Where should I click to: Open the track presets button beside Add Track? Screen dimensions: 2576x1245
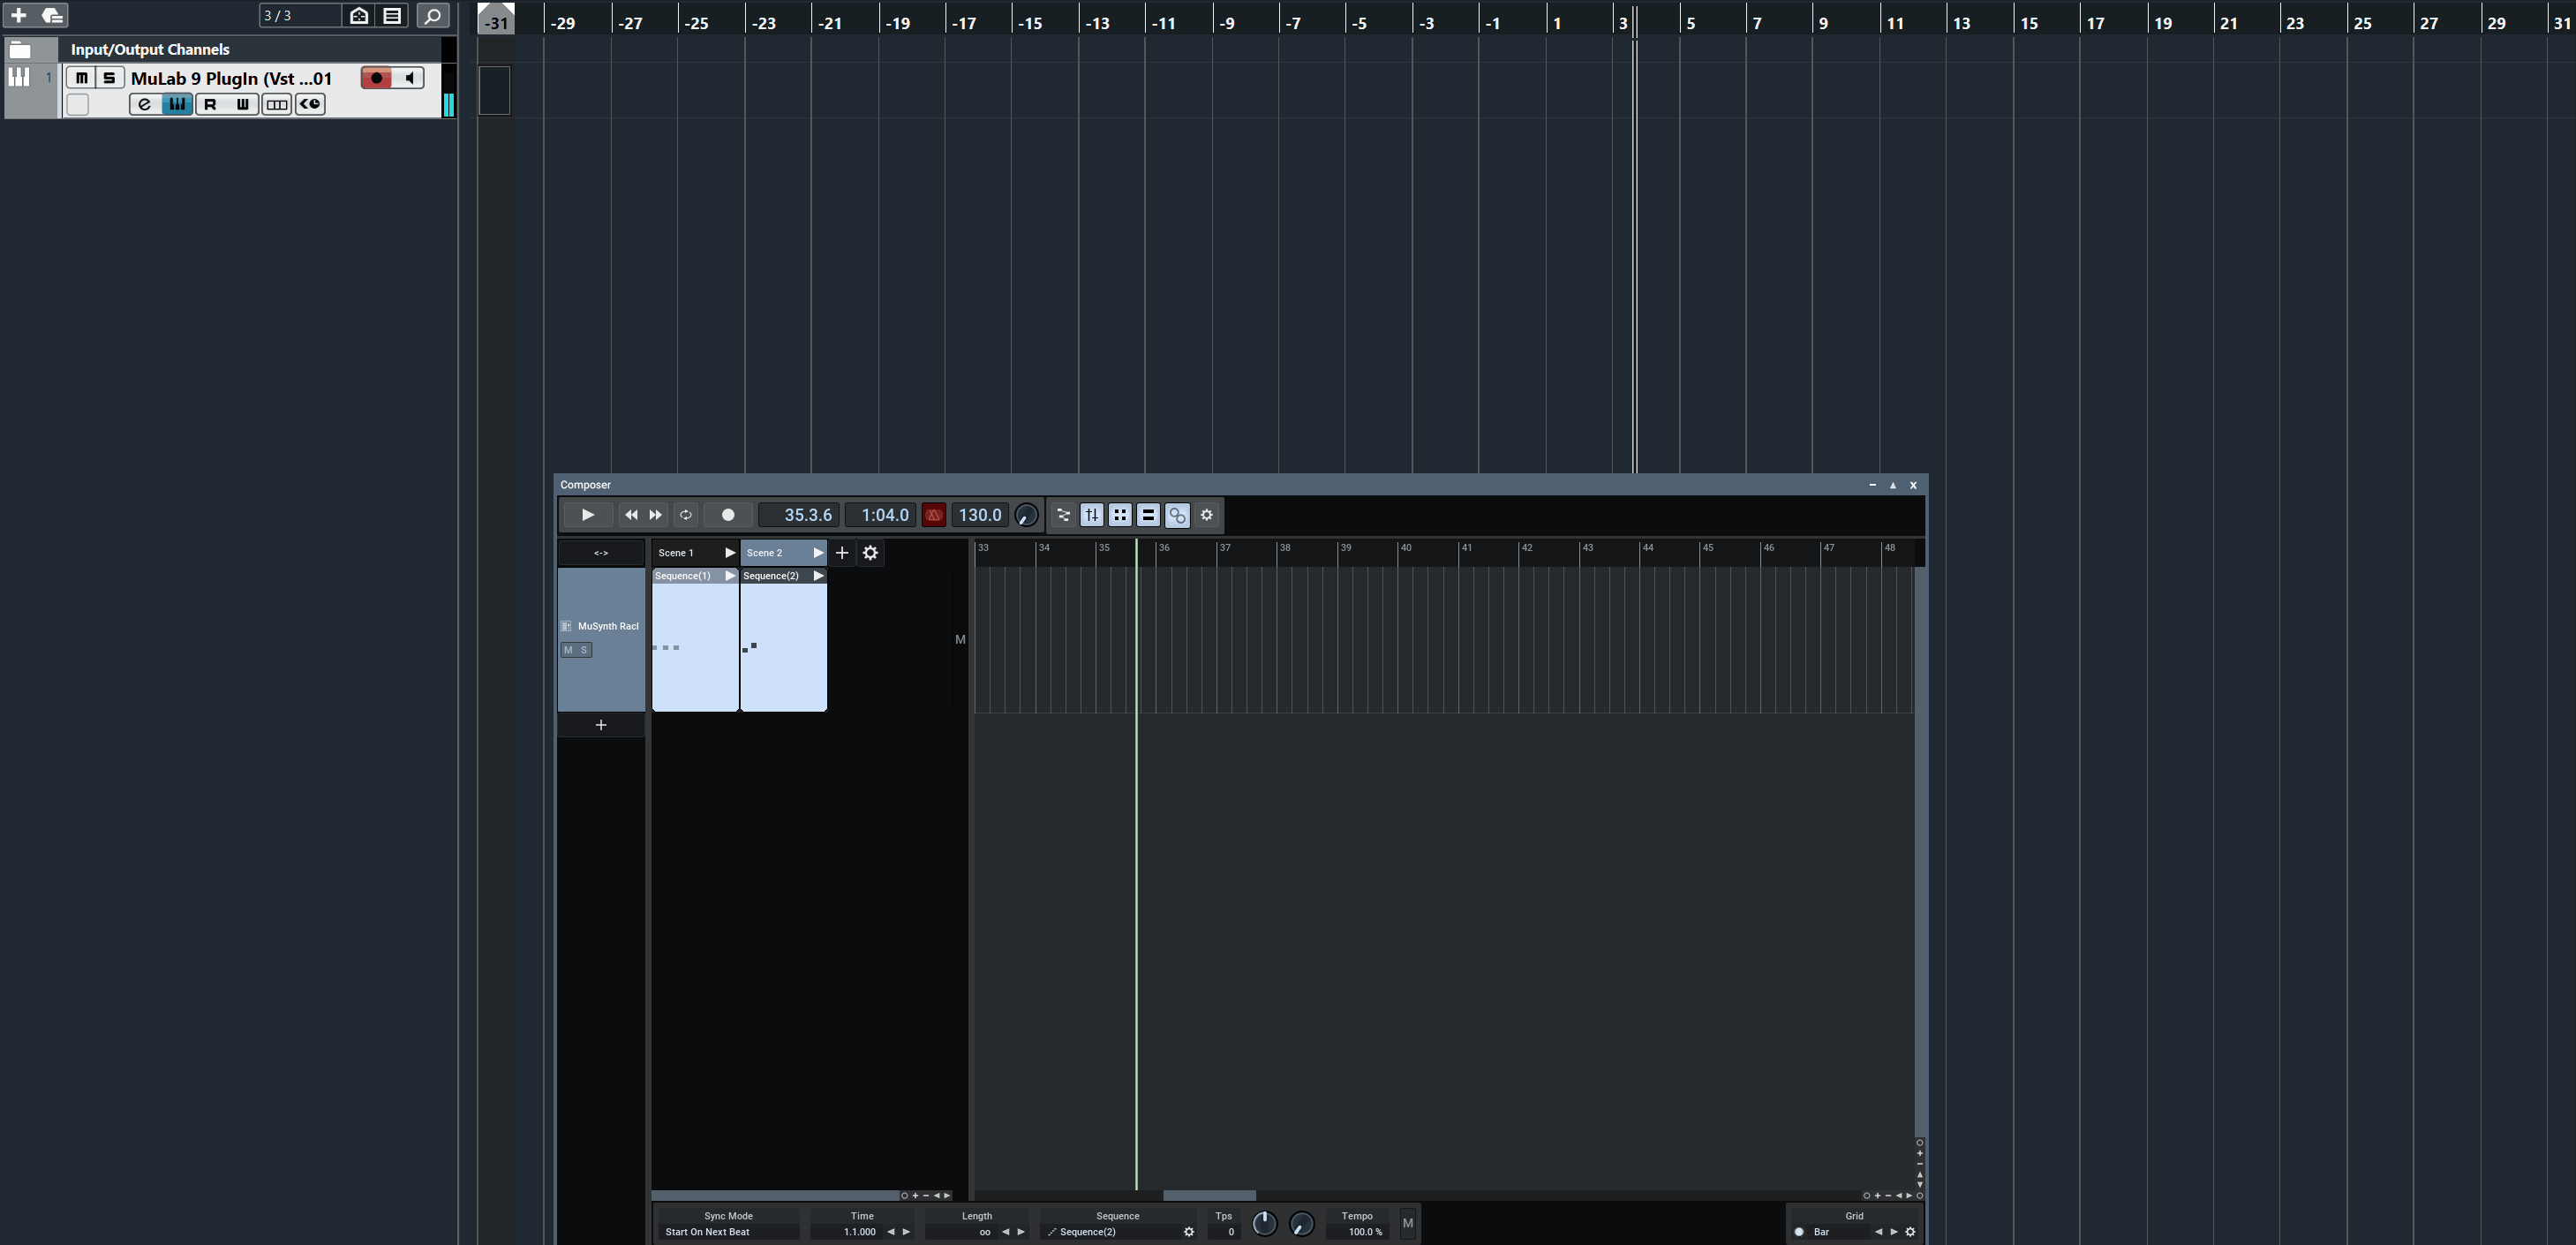tap(52, 16)
